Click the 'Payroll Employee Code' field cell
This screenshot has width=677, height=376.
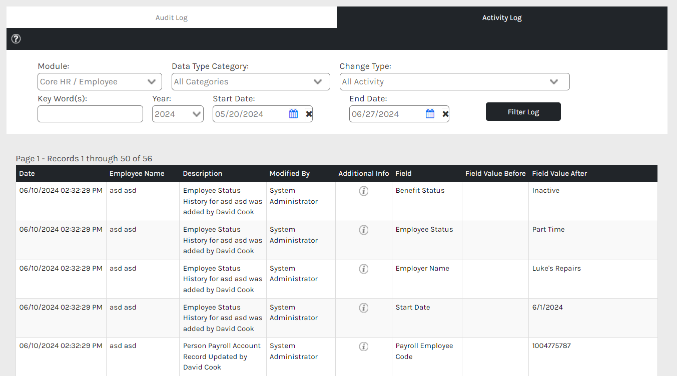click(427, 357)
